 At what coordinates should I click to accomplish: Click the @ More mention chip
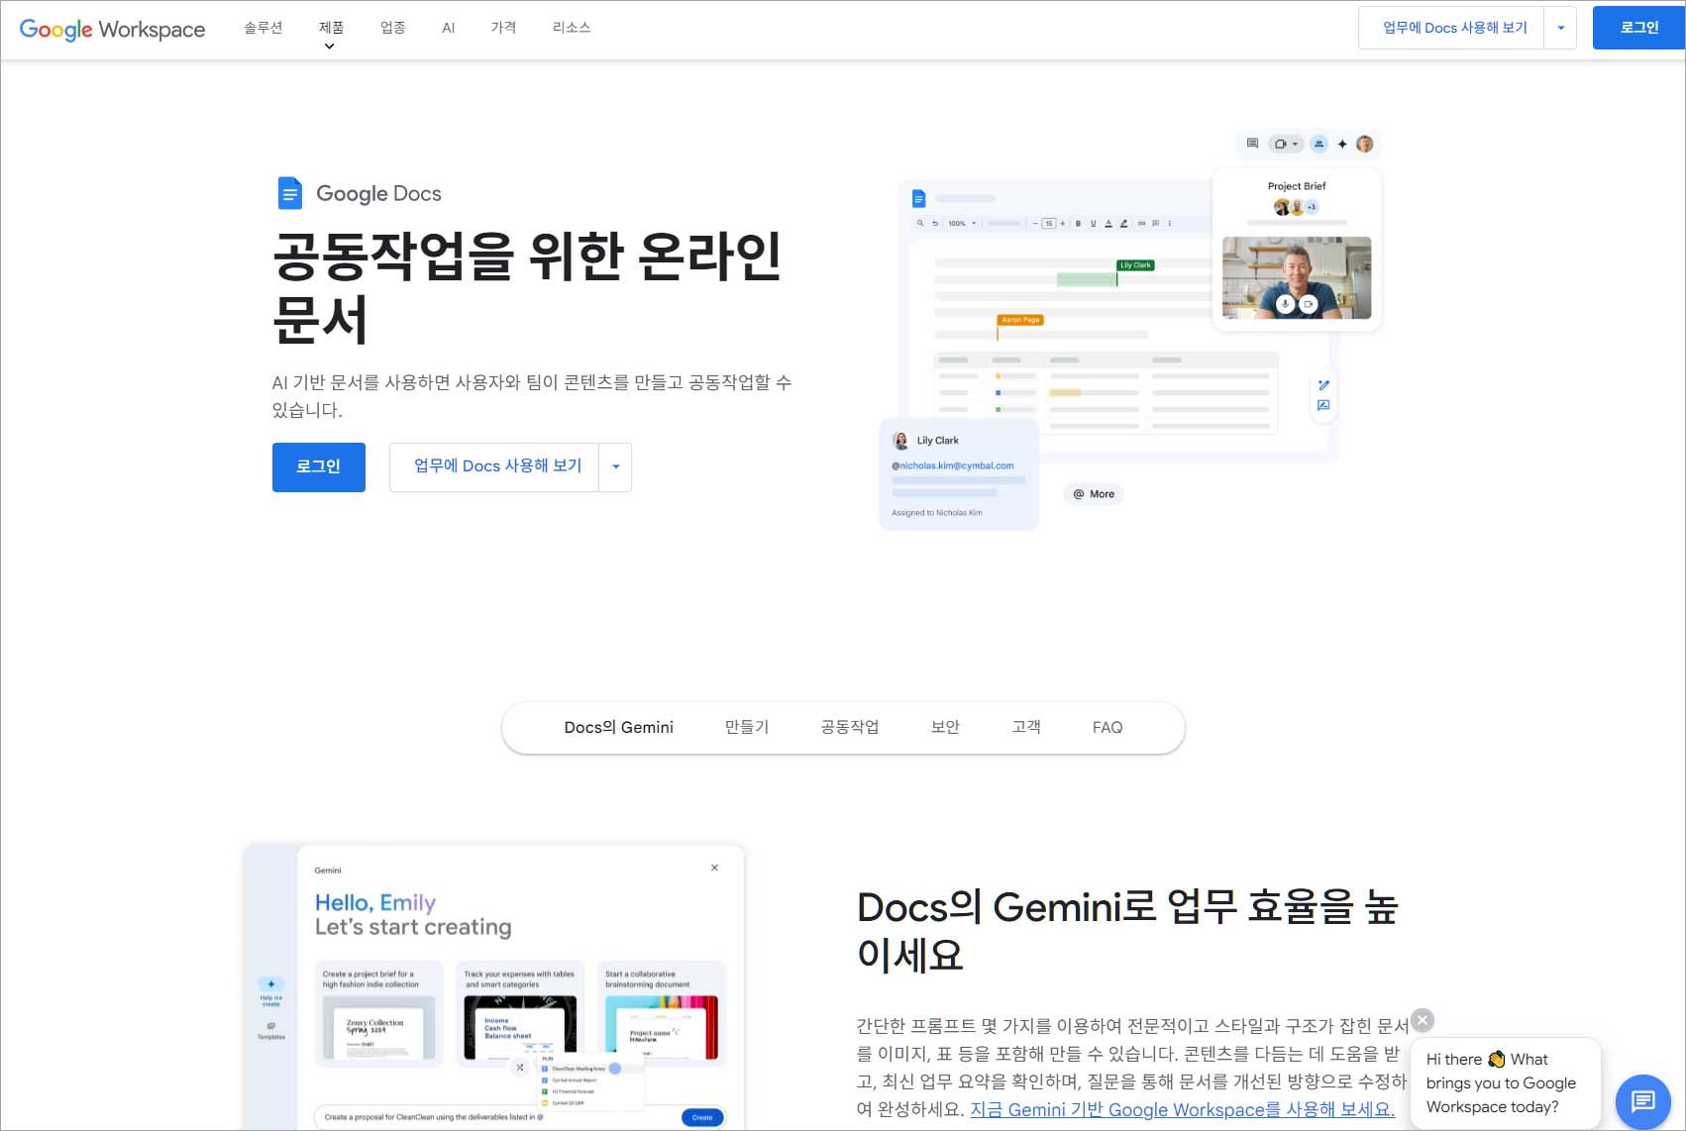[1093, 494]
